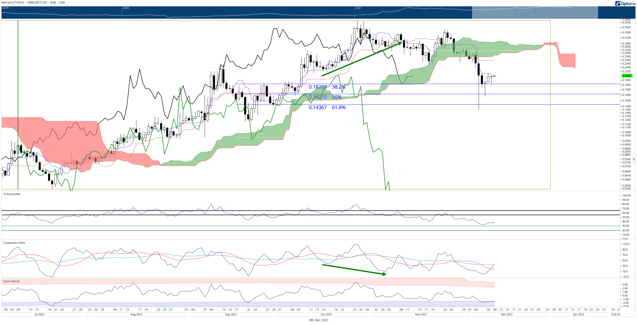The image size is (637, 325).
Task: Click the Nov 2021 month label
Action: pos(421,314)
